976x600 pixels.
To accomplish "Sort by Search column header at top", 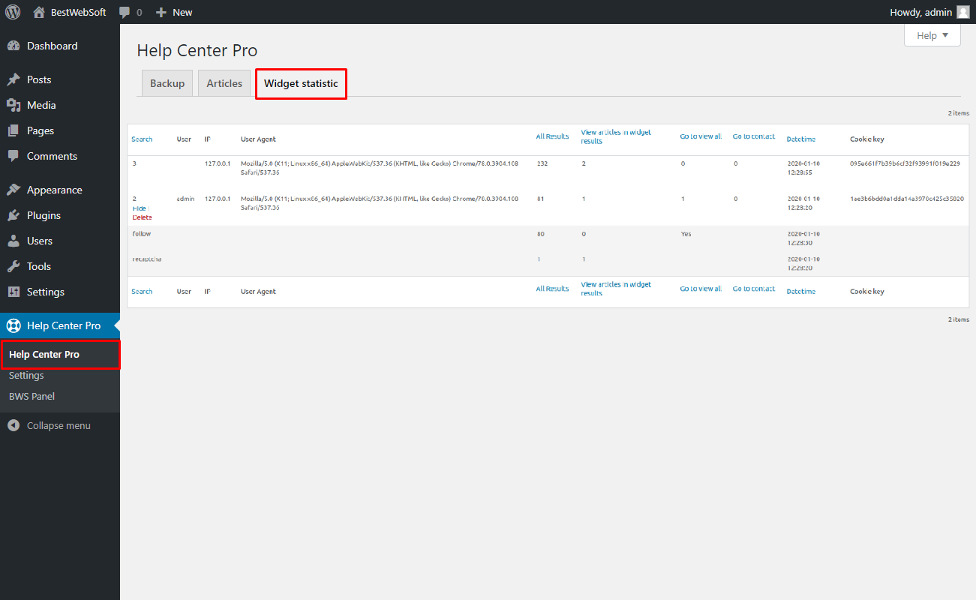I will [142, 139].
